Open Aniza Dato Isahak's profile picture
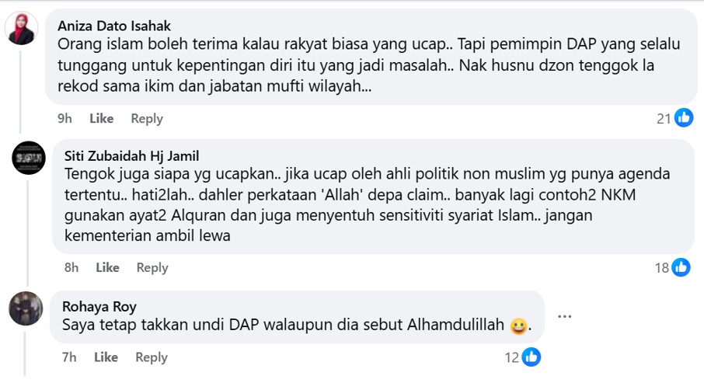 [21, 28]
